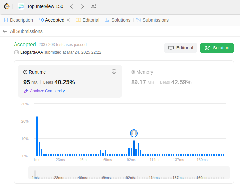
Task: Click the green Solution button
Action: point(217,48)
